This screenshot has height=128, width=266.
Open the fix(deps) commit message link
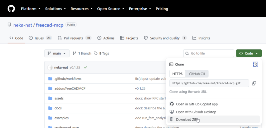point(150,79)
